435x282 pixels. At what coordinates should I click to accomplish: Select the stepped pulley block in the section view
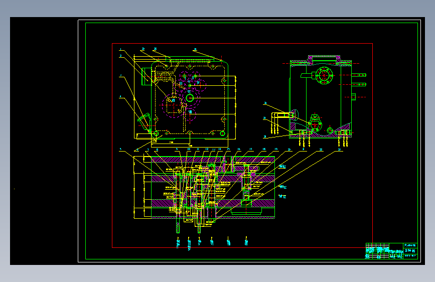[x=246, y=210]
